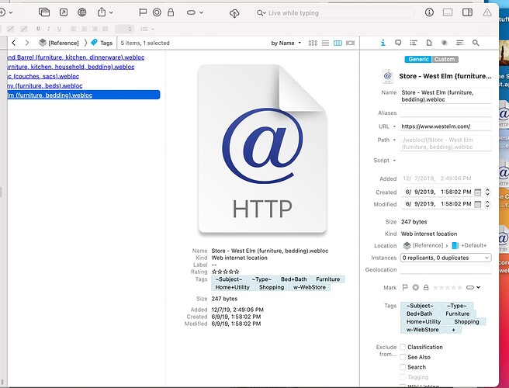Toggle the flag icon in the top toolbar
This screenshot has width=509, height=388.
tap(143, 12)
